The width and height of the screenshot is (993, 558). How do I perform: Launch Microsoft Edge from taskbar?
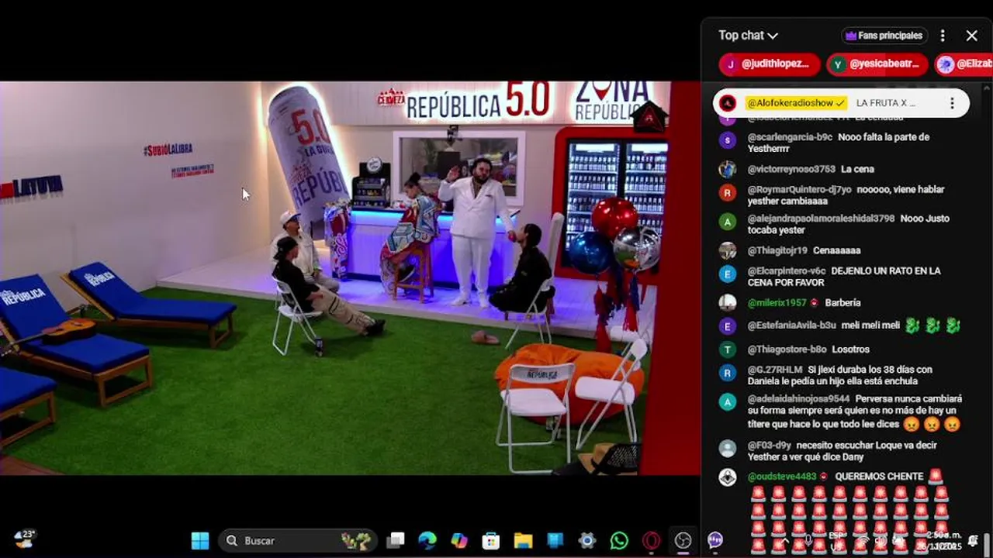[x=427, y=540]
